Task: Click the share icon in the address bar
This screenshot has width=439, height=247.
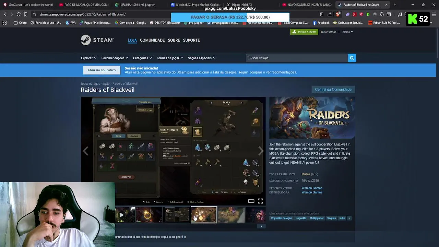Action: pos(330,14)
